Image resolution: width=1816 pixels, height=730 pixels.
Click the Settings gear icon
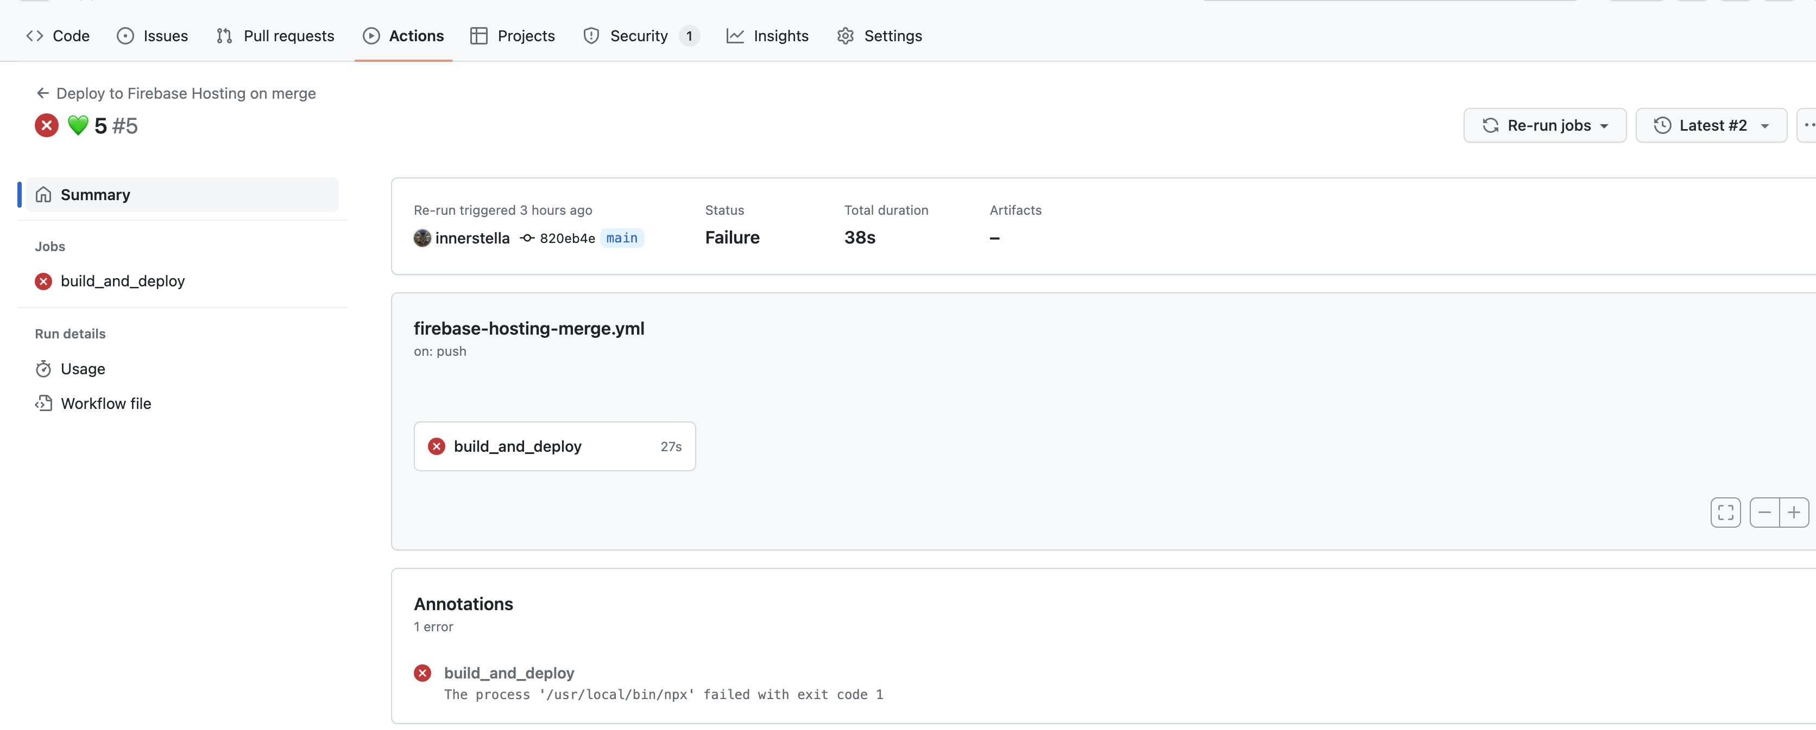click(845, 36)
